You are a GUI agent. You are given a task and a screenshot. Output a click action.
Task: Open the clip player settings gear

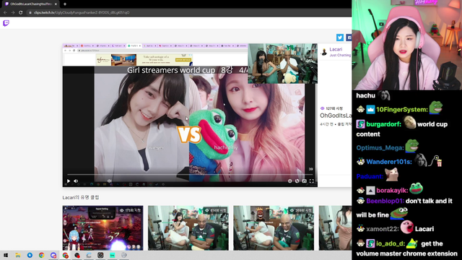coord(289,181)
